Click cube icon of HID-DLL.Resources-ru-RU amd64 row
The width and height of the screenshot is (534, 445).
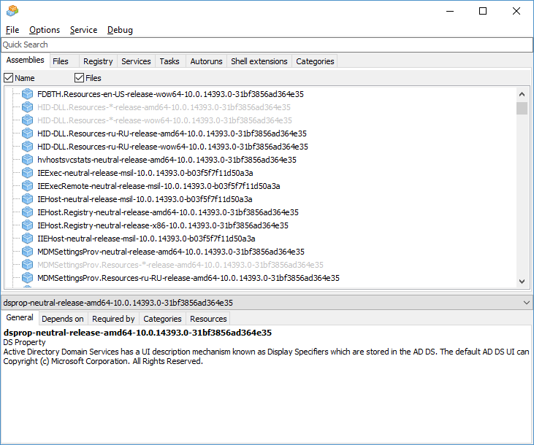(x=27, y=133)
